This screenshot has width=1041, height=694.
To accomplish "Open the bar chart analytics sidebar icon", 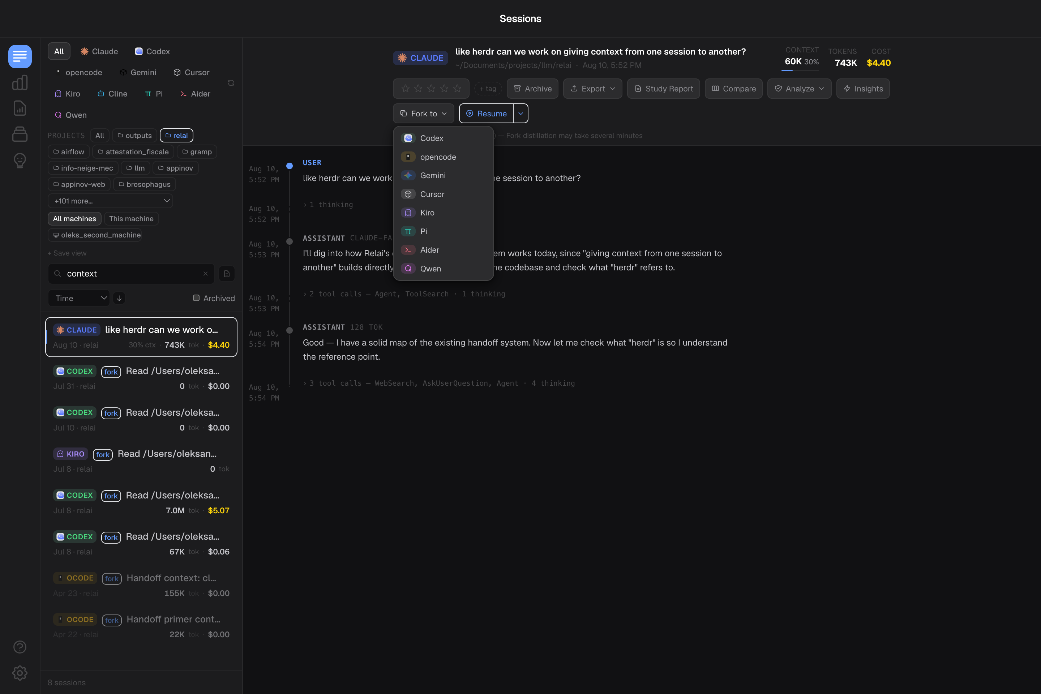I will pos(20,82).
